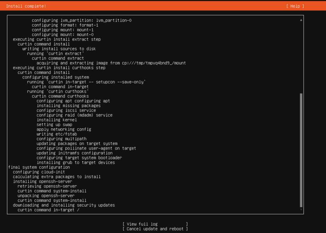Click the 'Install complete!' title text
The image size is (326, 233).
click(x=26, y=6)
